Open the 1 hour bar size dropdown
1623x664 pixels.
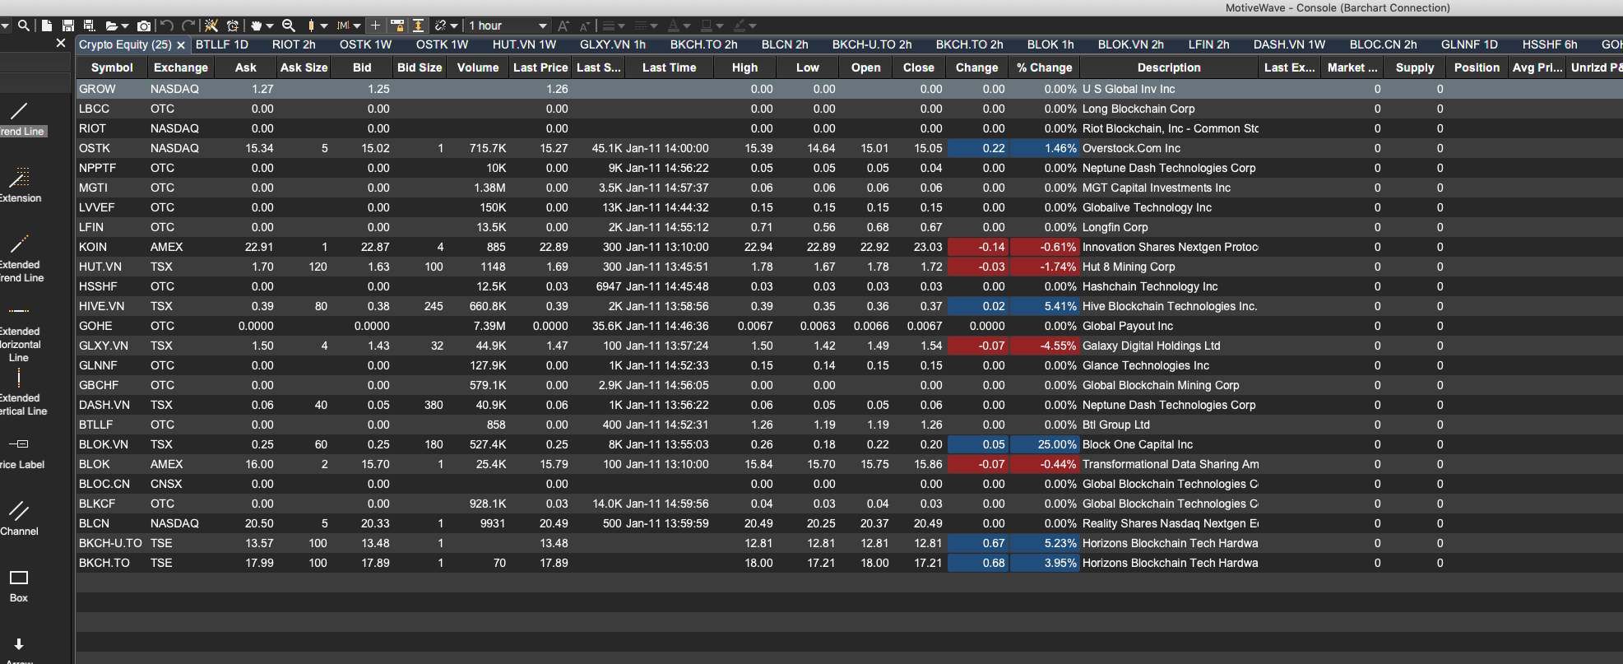coord(508,26)
